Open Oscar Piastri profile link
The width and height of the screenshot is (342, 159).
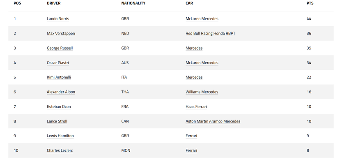click(58, 63)
